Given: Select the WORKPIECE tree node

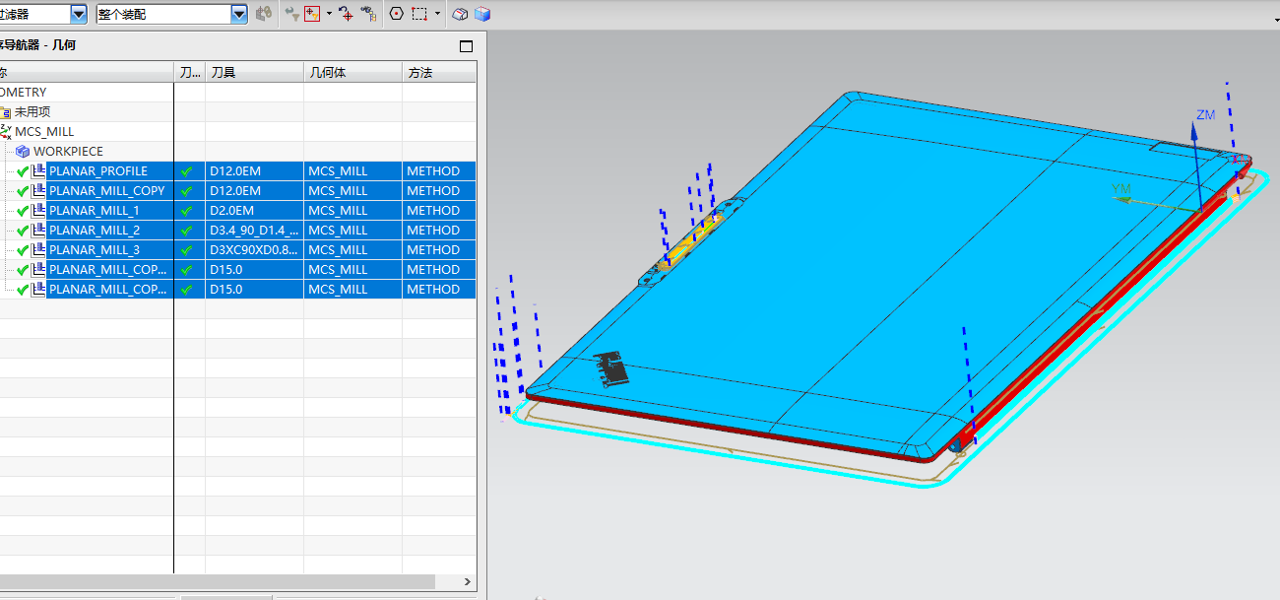Looking at the screenshot, I should click(x=68, y=151).
